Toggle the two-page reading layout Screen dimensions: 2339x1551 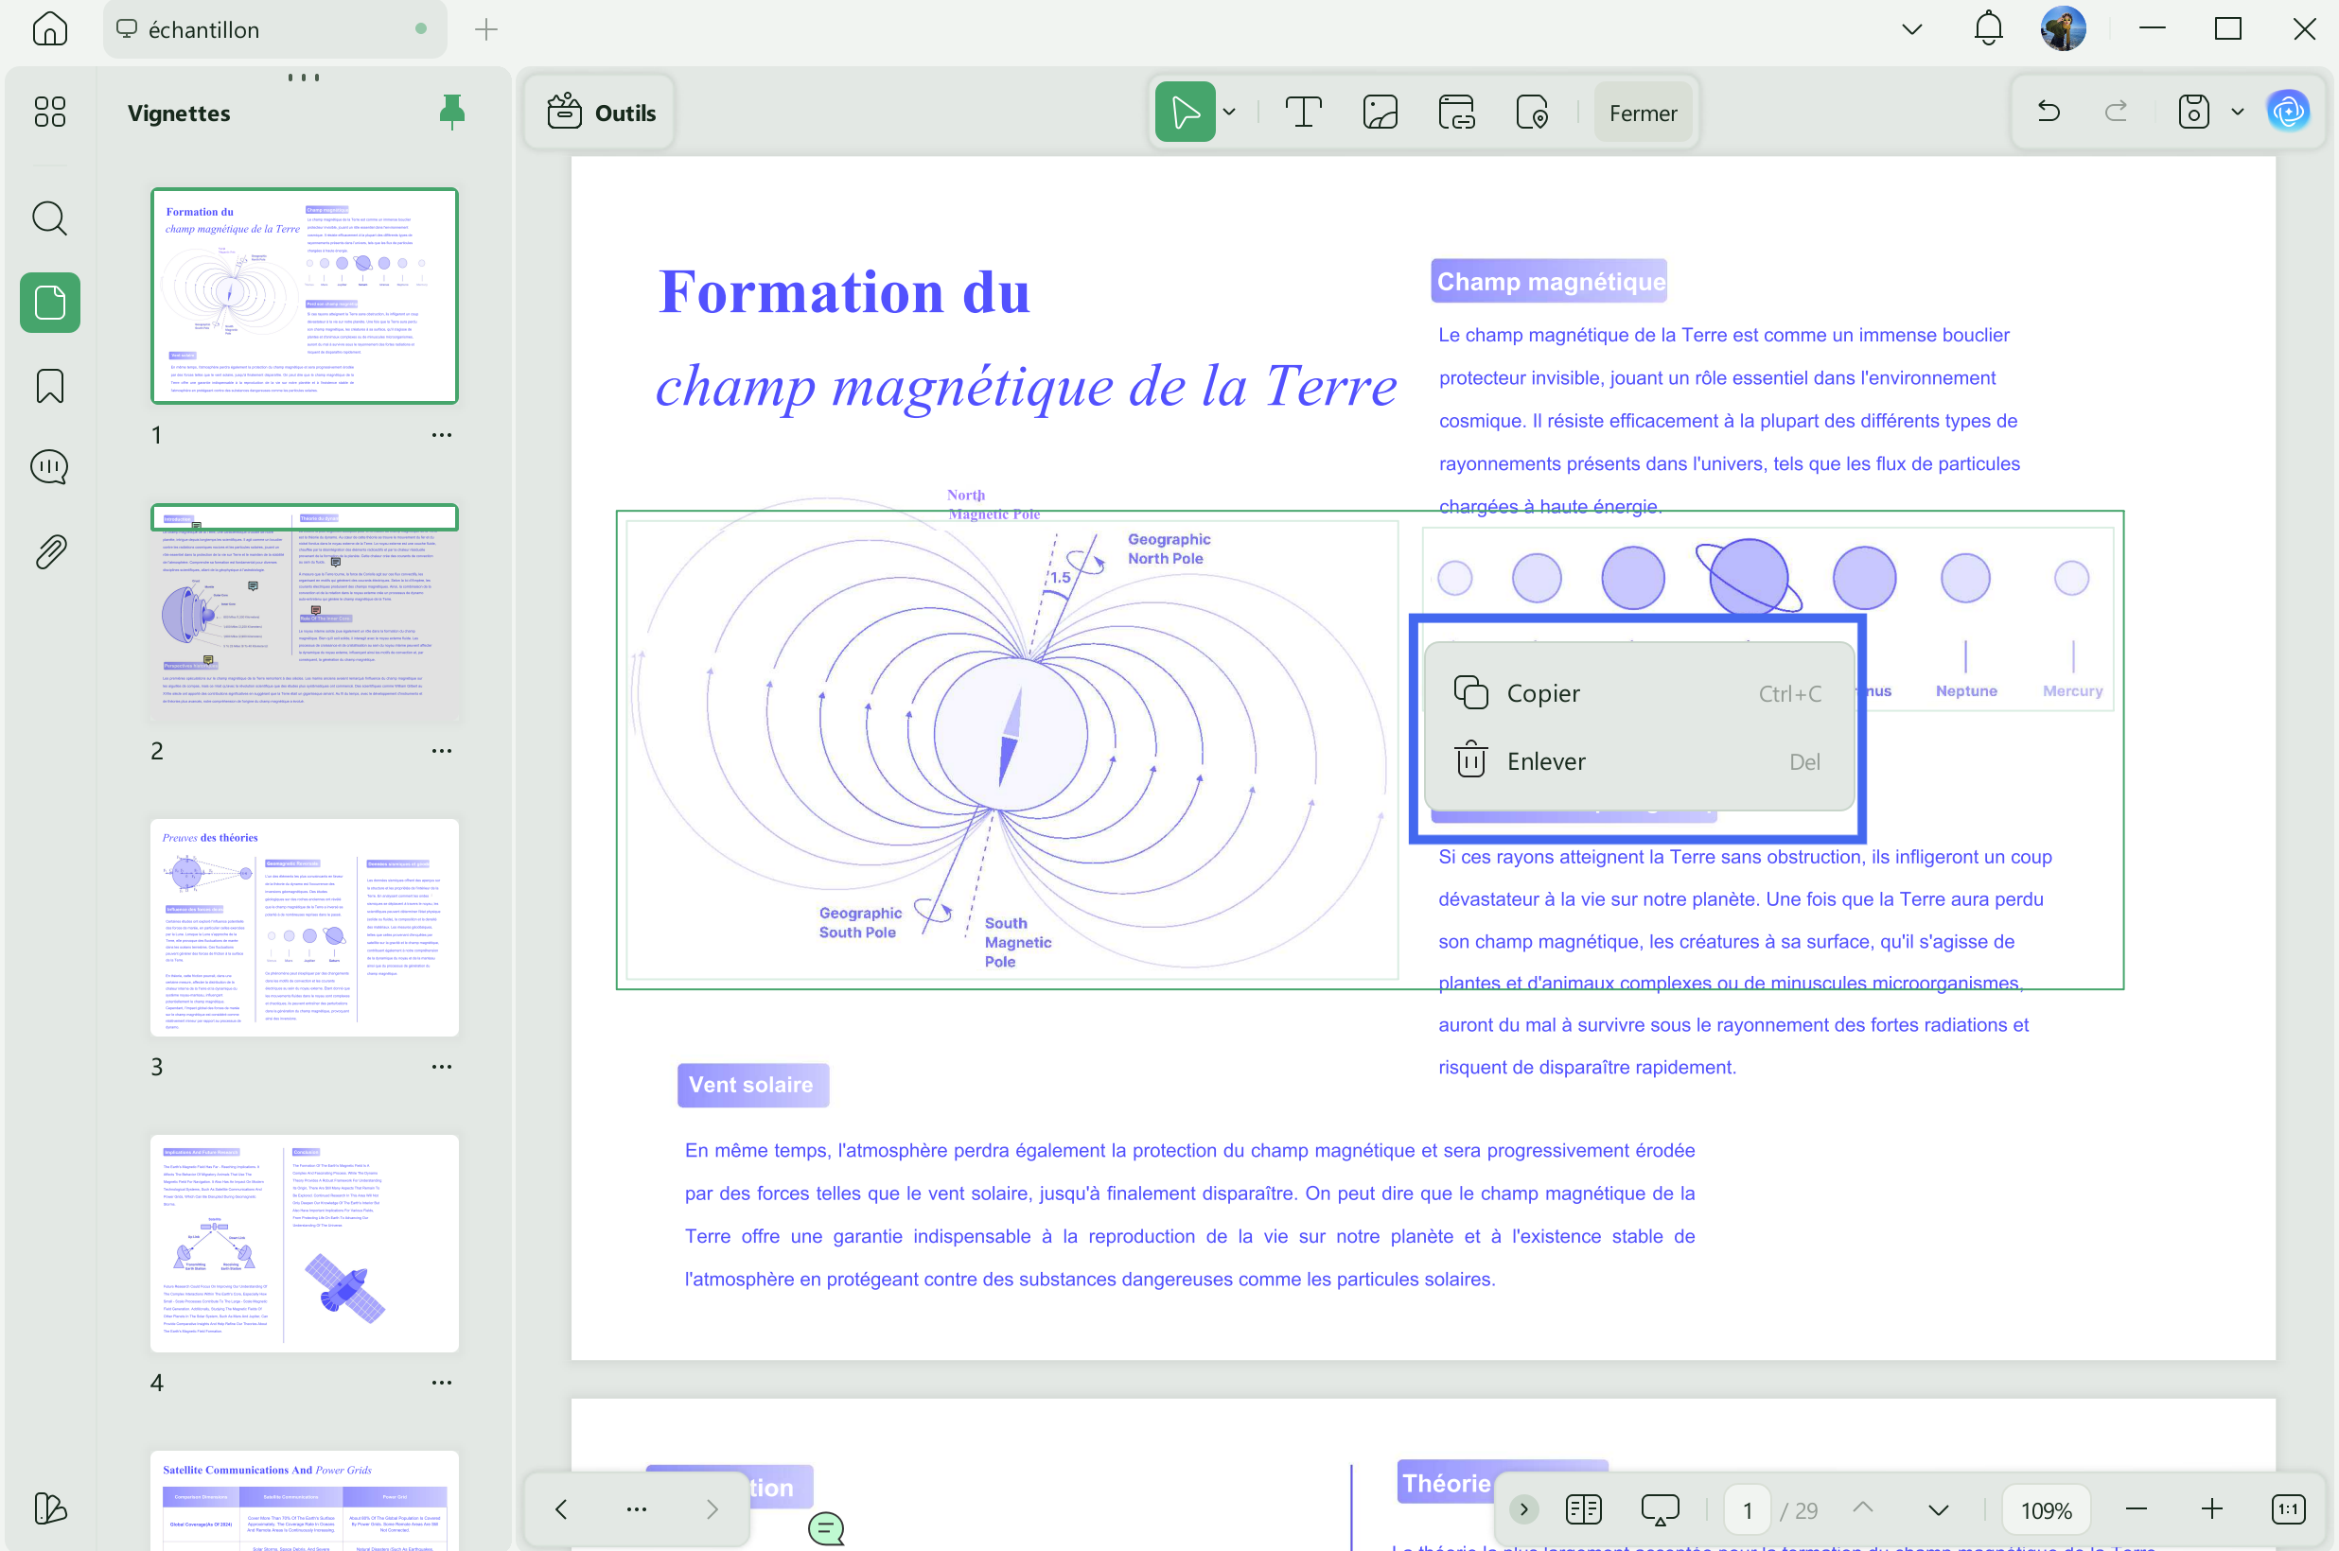click(x=1584, y=1509)
